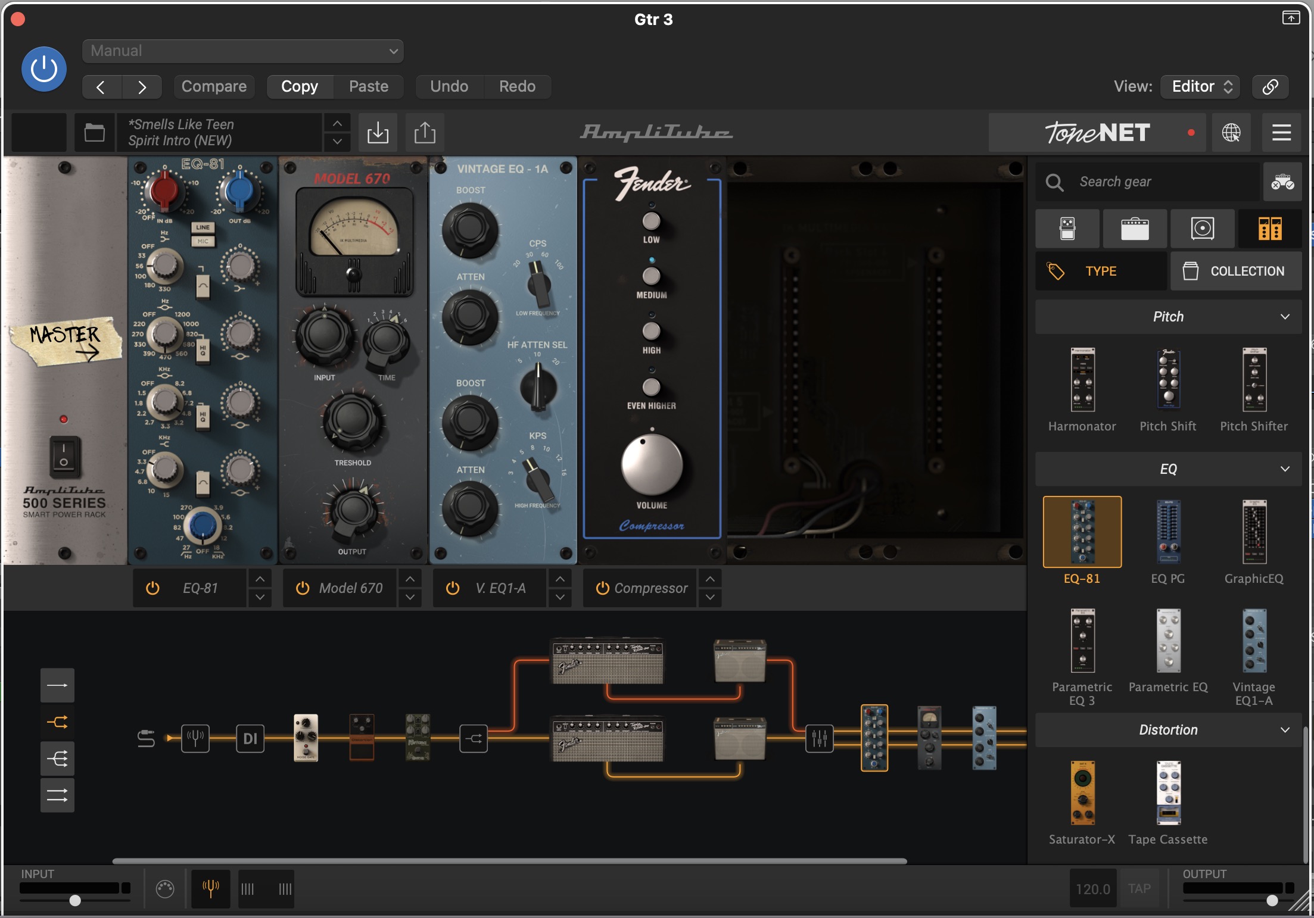Select the EQ-81 module in browser
Viewport: 1314px width, 918px height.
pyautogui.click(x=1082, y=541)
